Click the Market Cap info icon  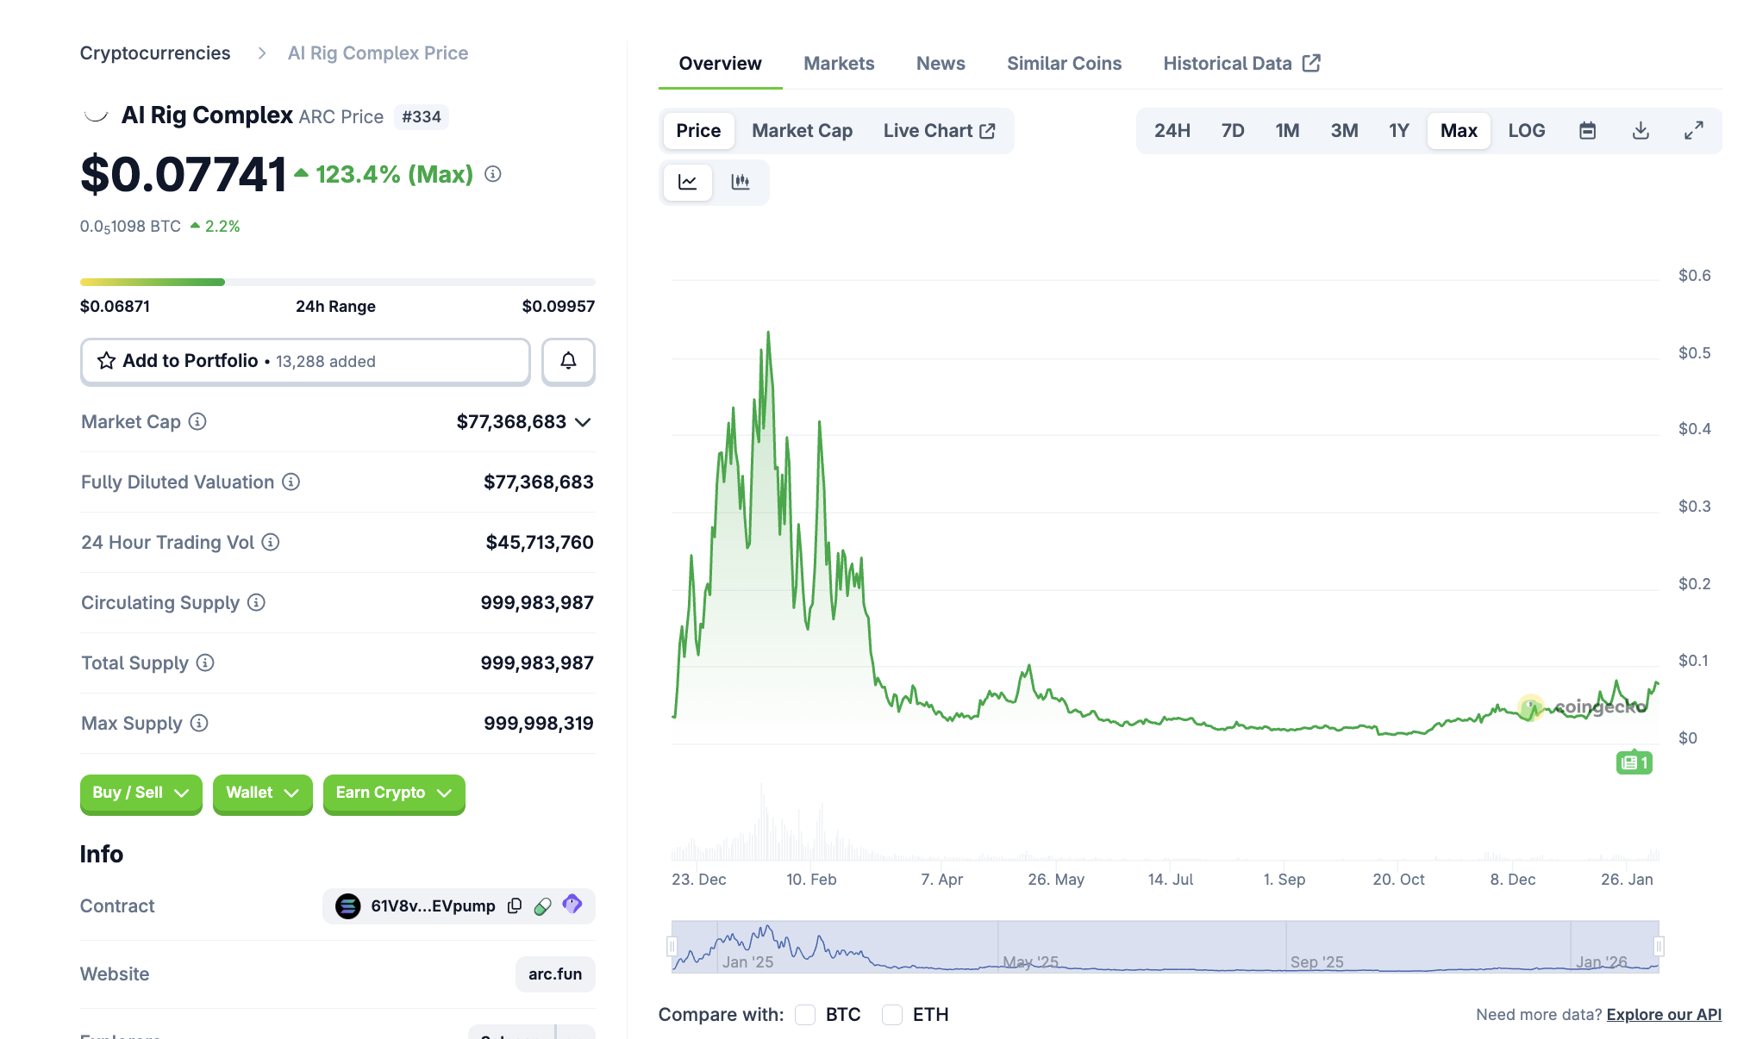(197, 421)
